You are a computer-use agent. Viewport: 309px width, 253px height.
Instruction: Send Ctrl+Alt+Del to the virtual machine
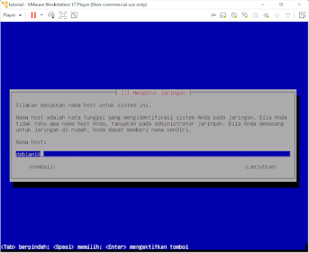(51, 15)
